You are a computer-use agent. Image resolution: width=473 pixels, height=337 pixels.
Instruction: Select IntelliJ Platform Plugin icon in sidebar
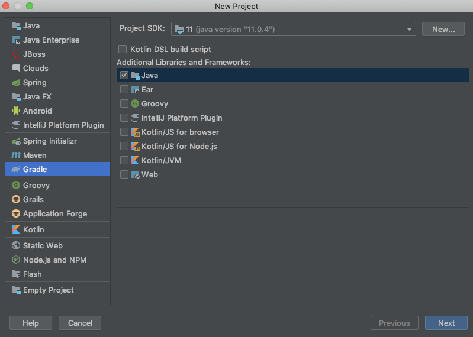point(16,125)
